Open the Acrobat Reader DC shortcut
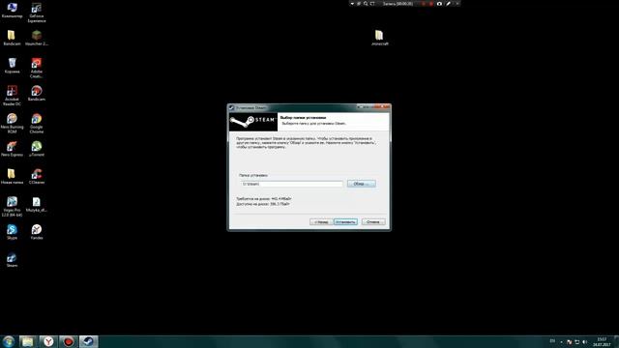Viewport: 619px width, 348px height. click(12, 96)
